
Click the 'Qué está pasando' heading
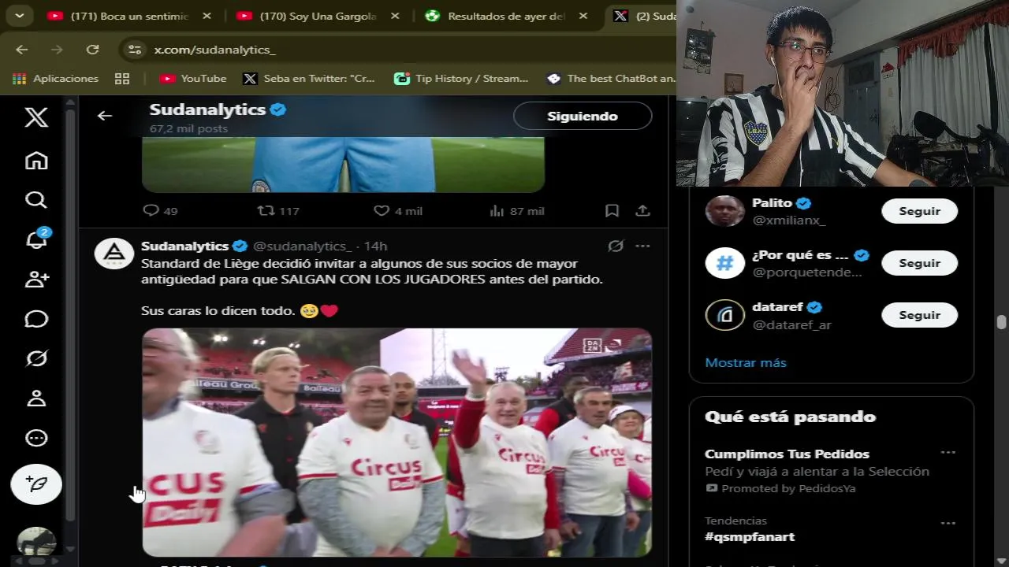point(790,417)
